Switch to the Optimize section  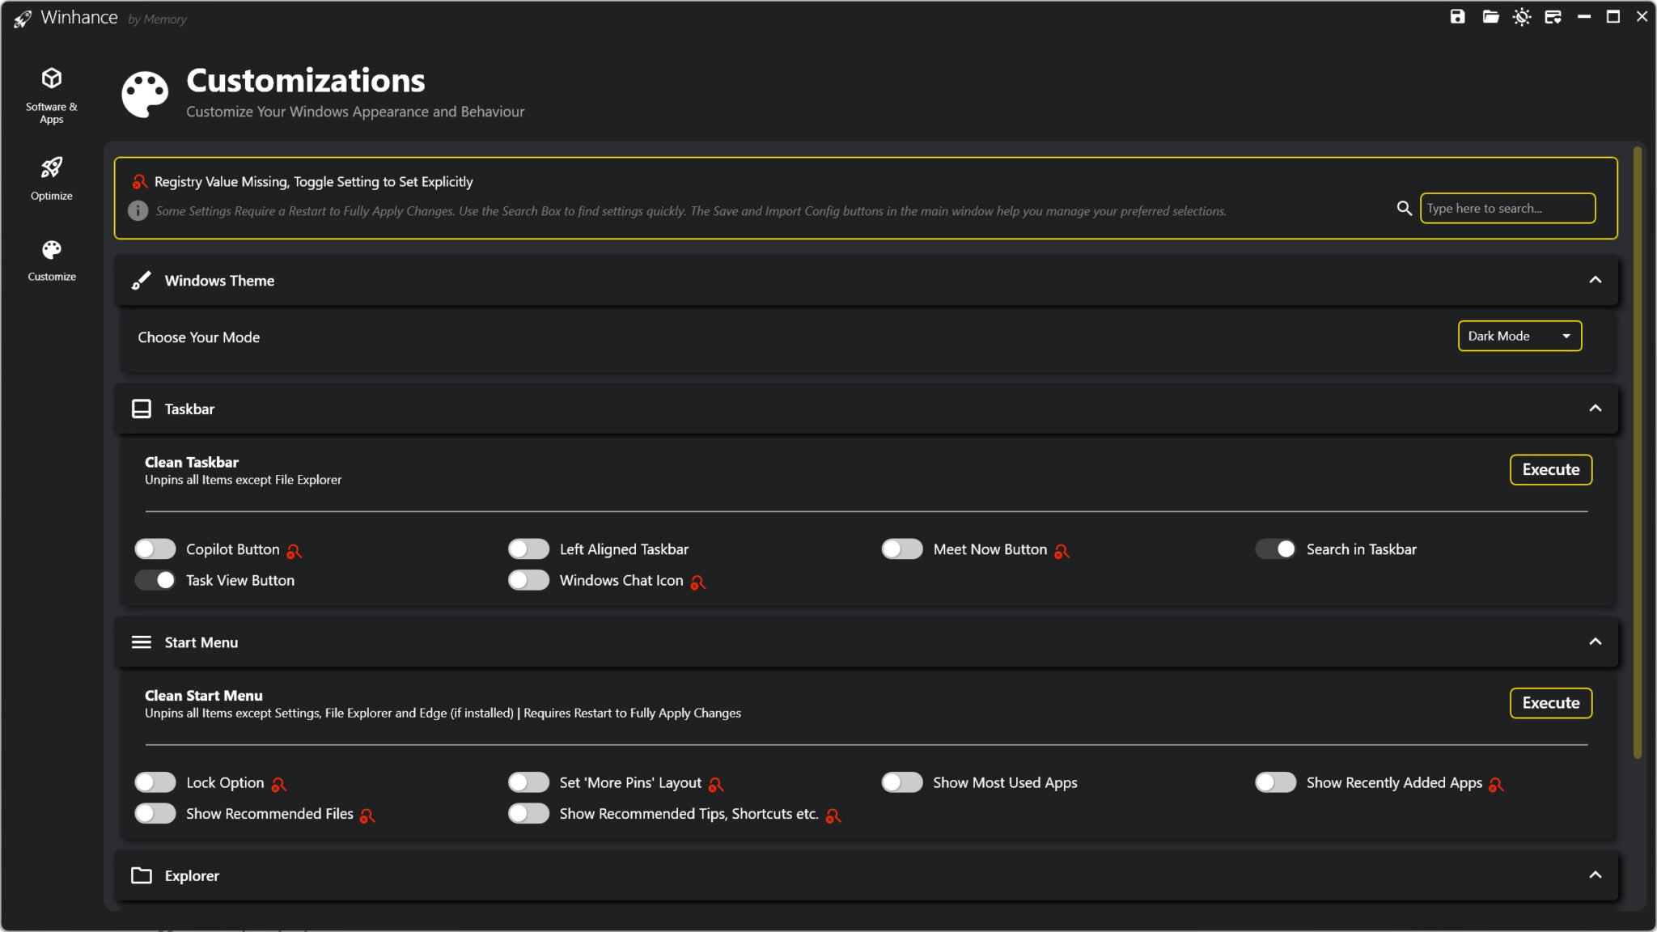(x=51, y=178)
